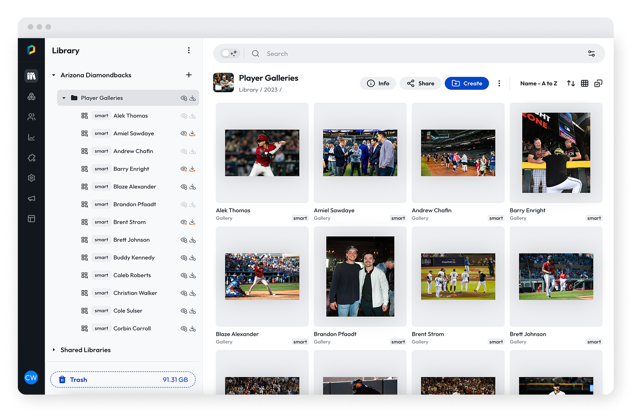635x416 pixels.
Task: Click the Info button
Action: tap(378, 83)
